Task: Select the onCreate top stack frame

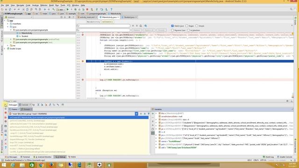Action: (x=78, y=118)
